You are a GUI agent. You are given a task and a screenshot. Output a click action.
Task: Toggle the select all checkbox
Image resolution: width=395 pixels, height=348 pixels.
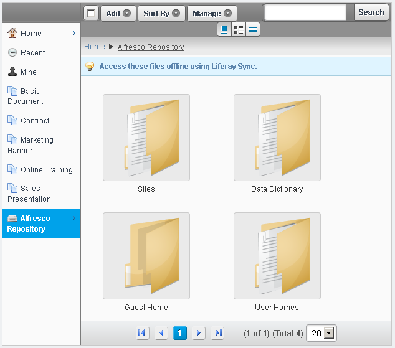pyautogui.click(x=92, y=13)
